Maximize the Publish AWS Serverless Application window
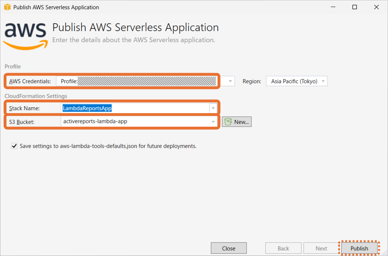This screenshot has width=388, height=256. pos(355,7)
